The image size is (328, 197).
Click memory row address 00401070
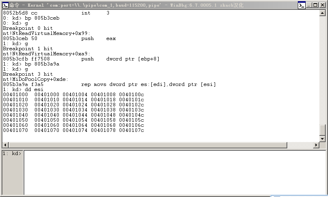point(16,130)
